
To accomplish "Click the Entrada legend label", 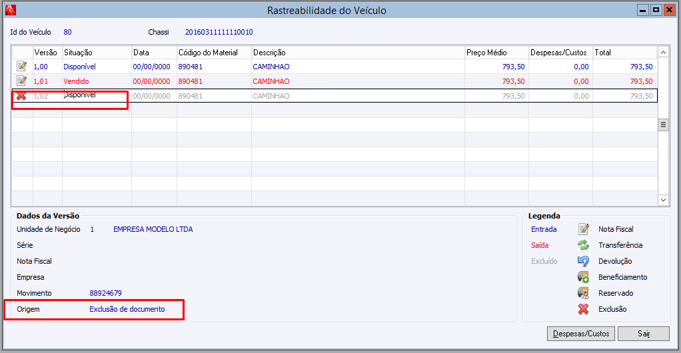I will (544, 229).
